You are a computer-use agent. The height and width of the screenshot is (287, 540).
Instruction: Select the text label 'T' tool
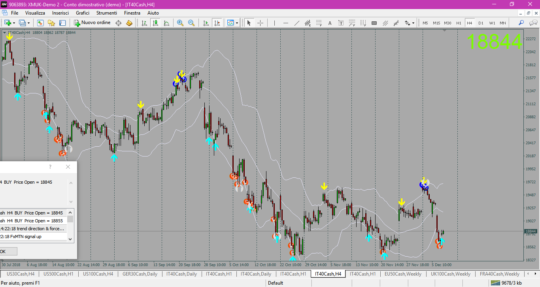tap(341, 23)
